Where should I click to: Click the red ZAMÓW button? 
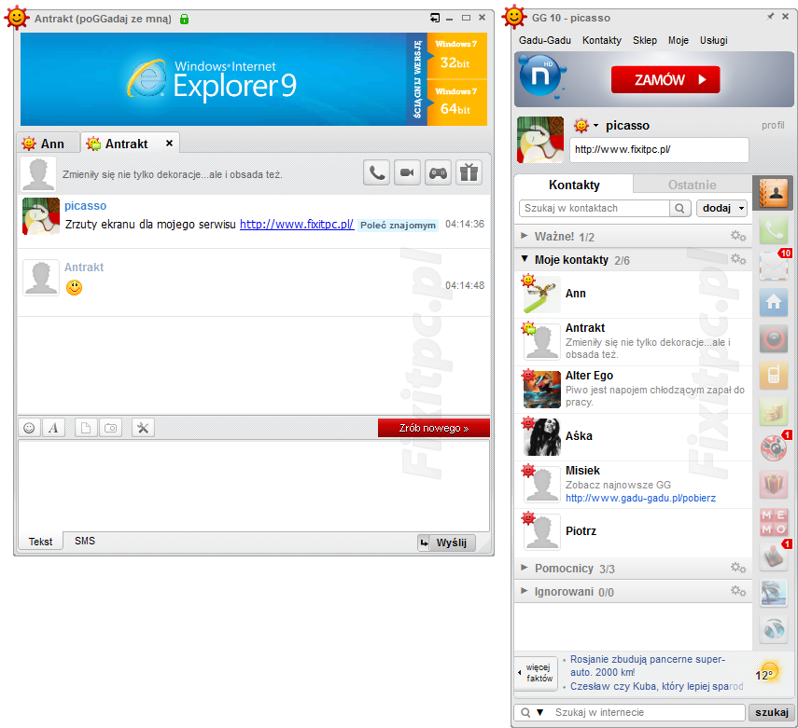[665, 79]
